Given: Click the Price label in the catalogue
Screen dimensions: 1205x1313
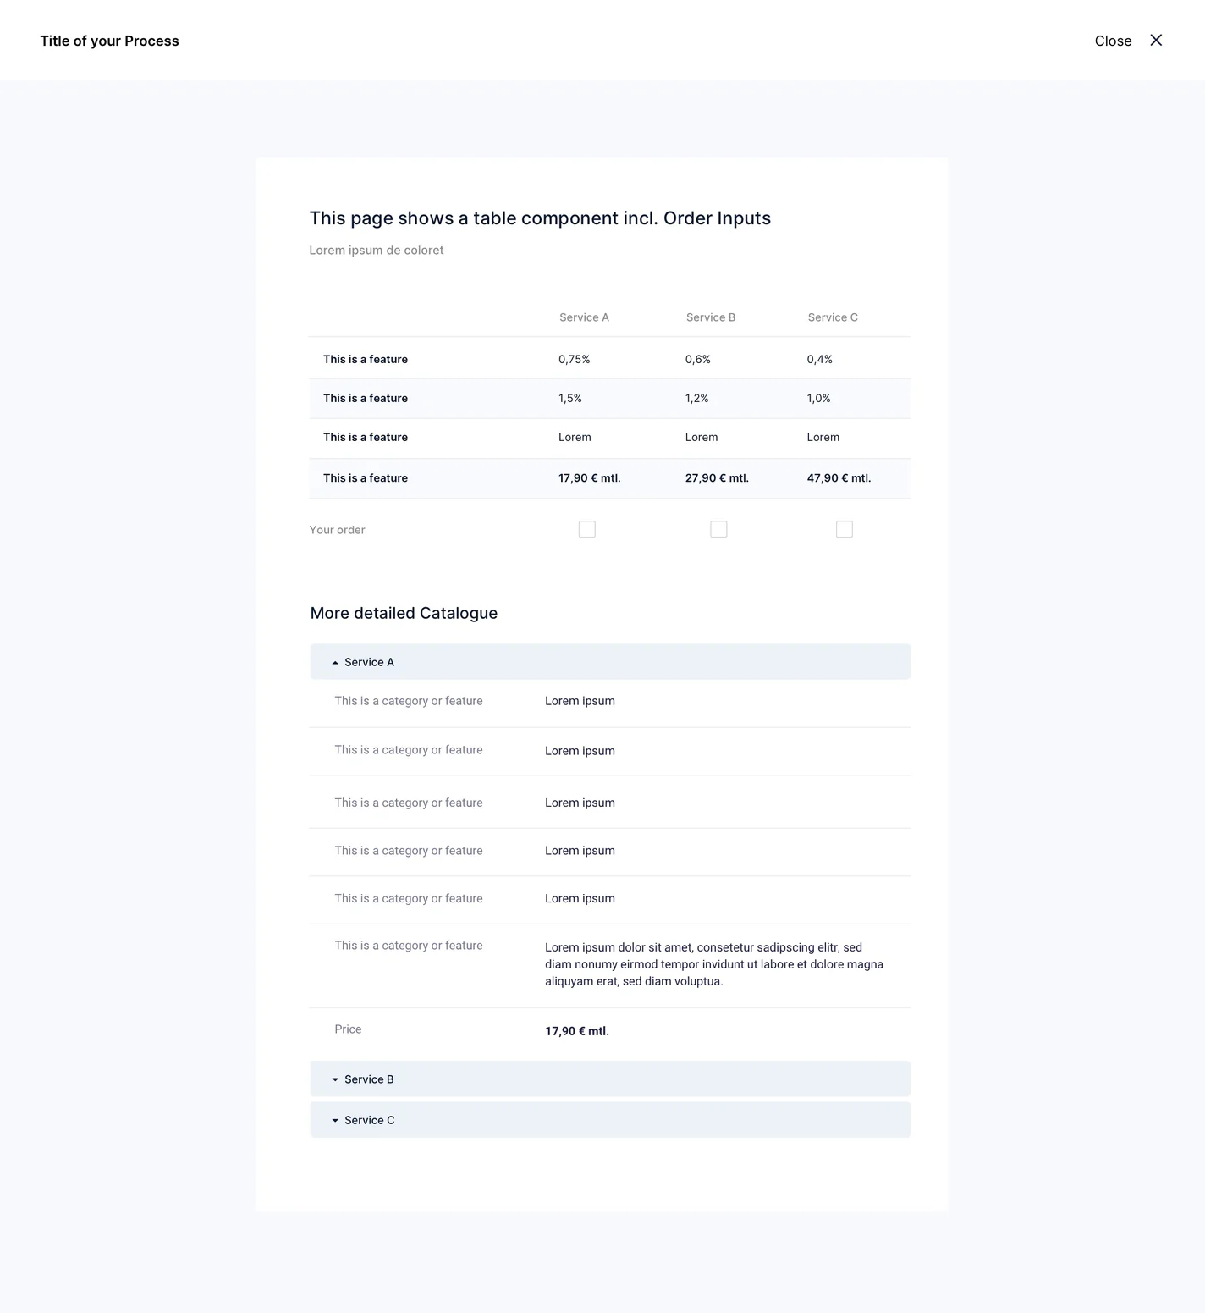Looking at the screenshot, I should (348, 1029).
